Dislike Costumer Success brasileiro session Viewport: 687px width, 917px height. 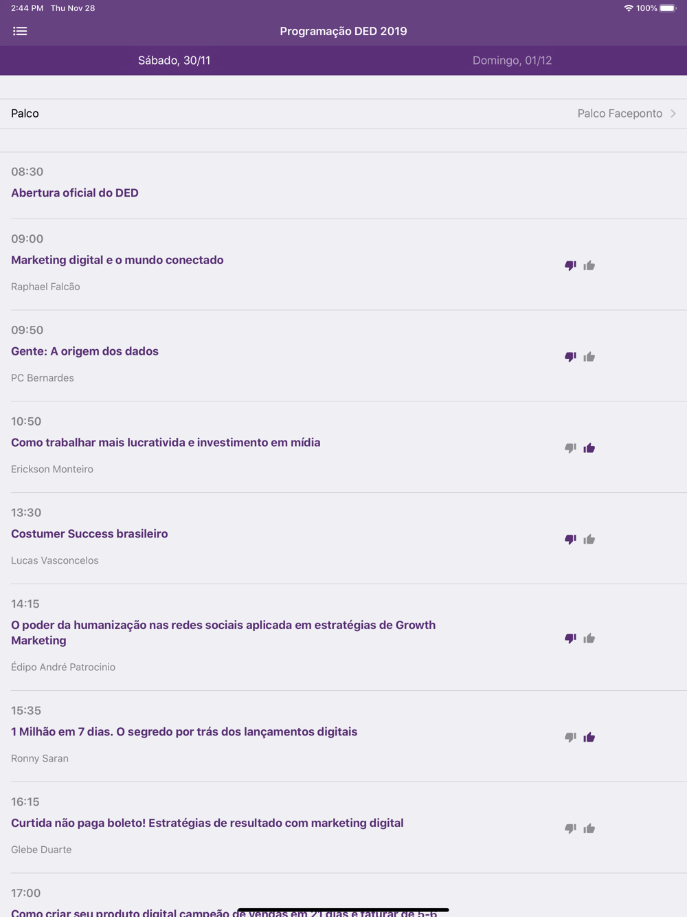tap(570, 540)
